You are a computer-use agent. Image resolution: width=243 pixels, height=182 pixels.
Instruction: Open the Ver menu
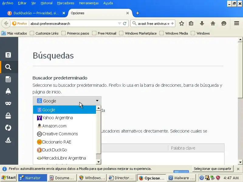click(x=33, y=3)
